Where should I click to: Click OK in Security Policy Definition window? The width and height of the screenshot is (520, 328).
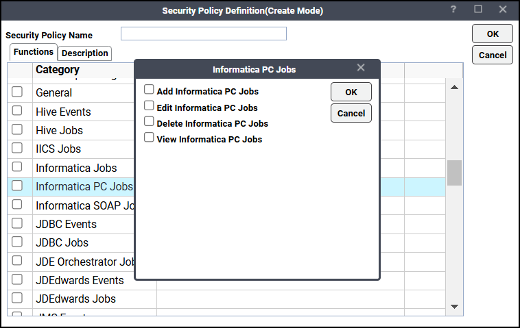[x=493, y=34]
